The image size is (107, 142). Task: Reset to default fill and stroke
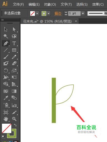tap(3, 137)
